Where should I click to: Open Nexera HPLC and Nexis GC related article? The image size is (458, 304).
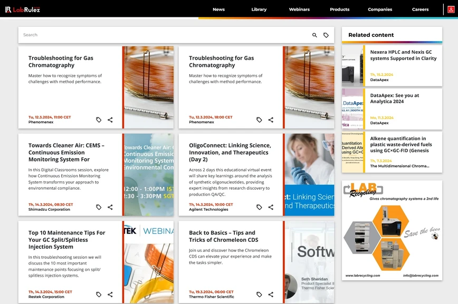pyautogui.click(x=403, y=55)
